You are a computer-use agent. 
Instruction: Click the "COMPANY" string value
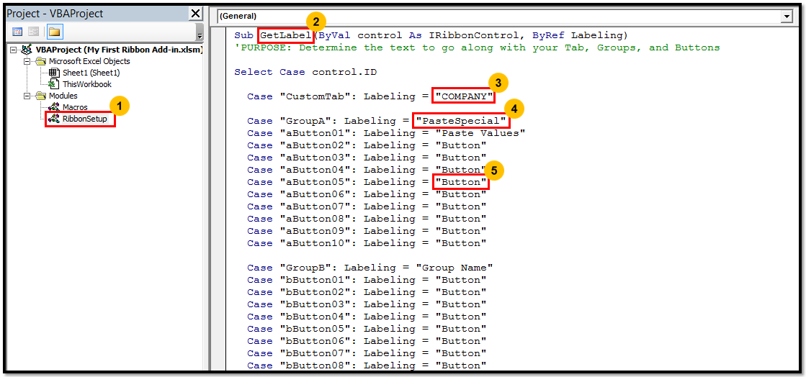click(464, 96)
